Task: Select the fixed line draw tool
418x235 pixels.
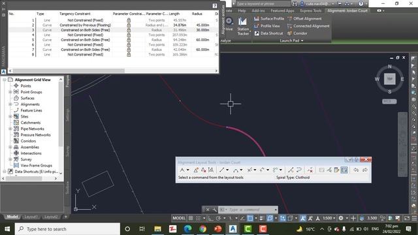Action: pos(222,170)
